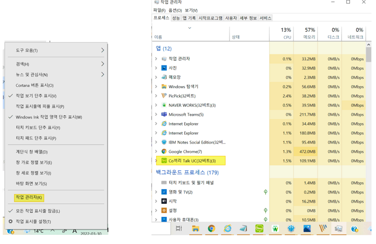Click the suspended leaf icon on 영화 및 TV row
This screenshot has width=376, height=244.
(x=265, y=192)
